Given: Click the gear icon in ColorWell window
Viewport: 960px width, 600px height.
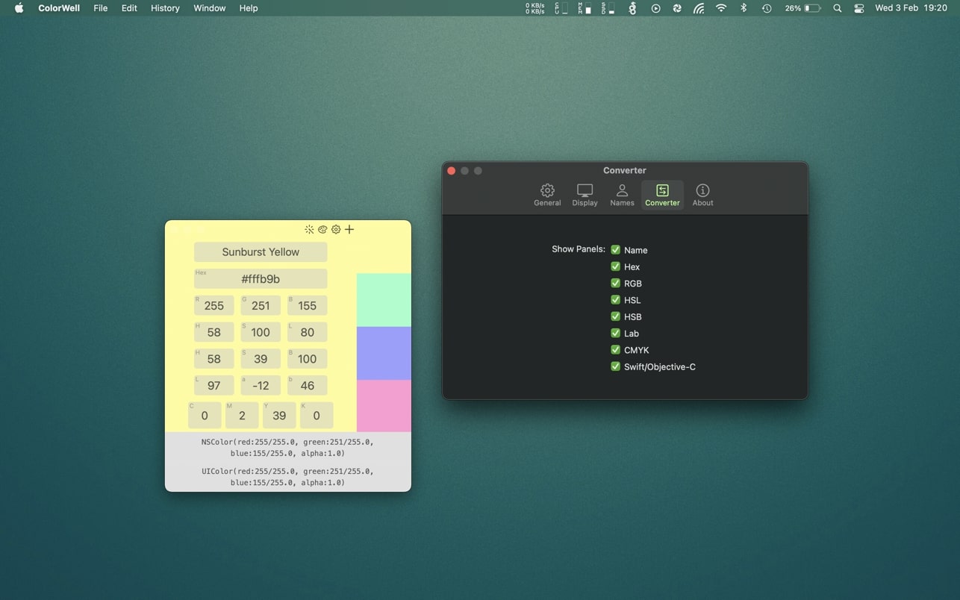Looking at the screenshot, I should [336, 230].
